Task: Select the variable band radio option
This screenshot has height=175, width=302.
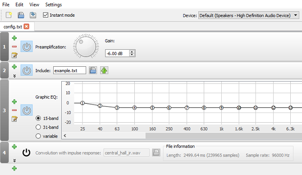Action: tap(38, 136)
